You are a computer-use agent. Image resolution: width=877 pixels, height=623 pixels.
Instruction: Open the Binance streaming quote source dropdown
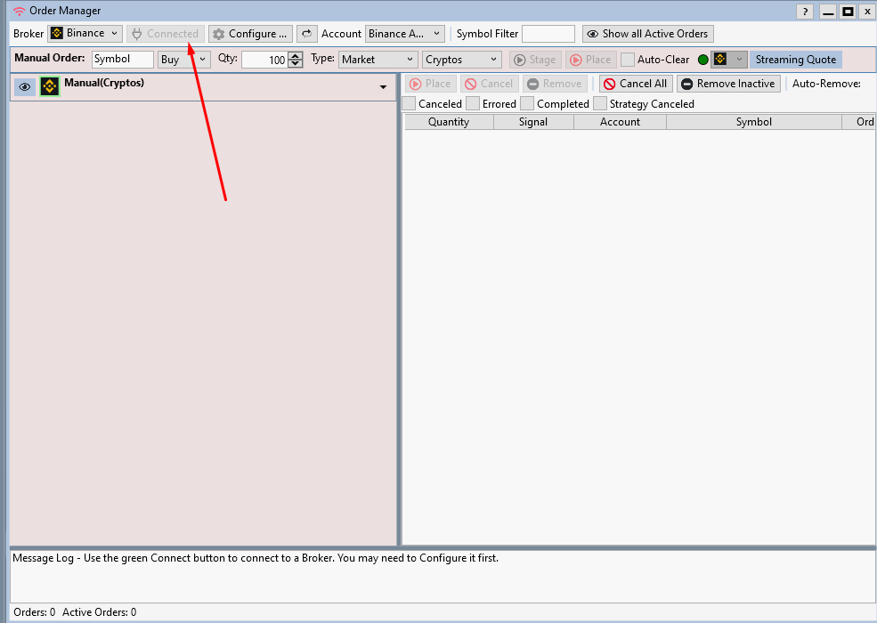(x=729, y=60)
